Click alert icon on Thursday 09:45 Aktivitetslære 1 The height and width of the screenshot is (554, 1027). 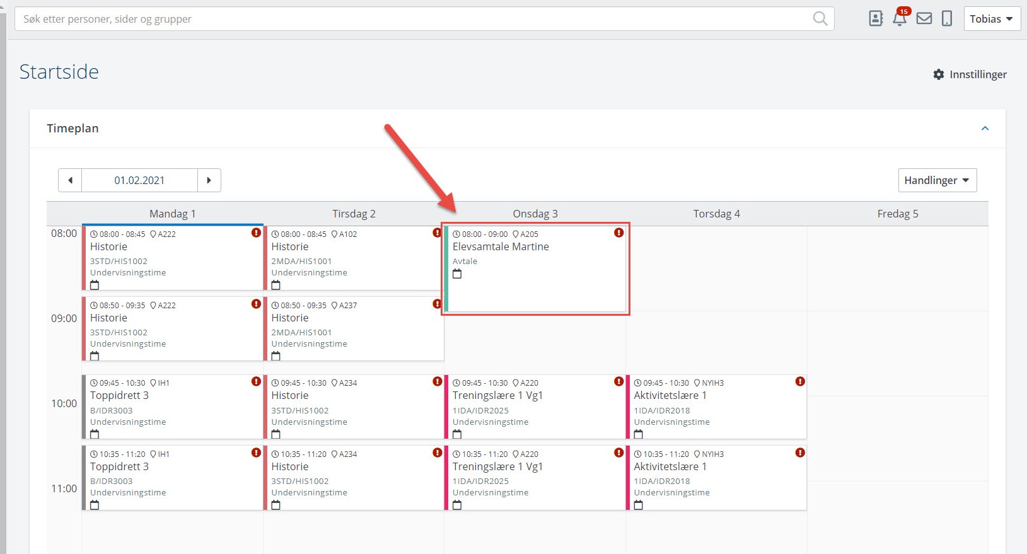799,381
